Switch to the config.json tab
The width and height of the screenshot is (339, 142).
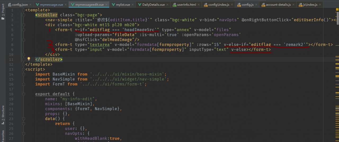pos(19,5)
